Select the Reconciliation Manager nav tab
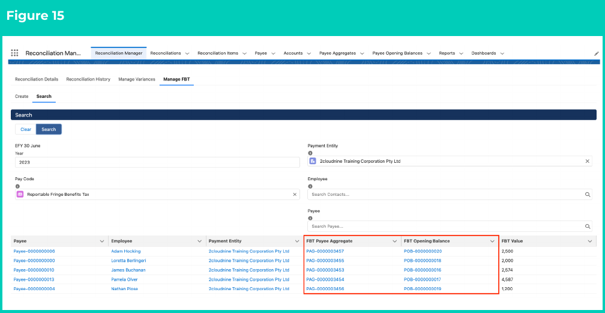605x313 pixels. click(119, 53)
